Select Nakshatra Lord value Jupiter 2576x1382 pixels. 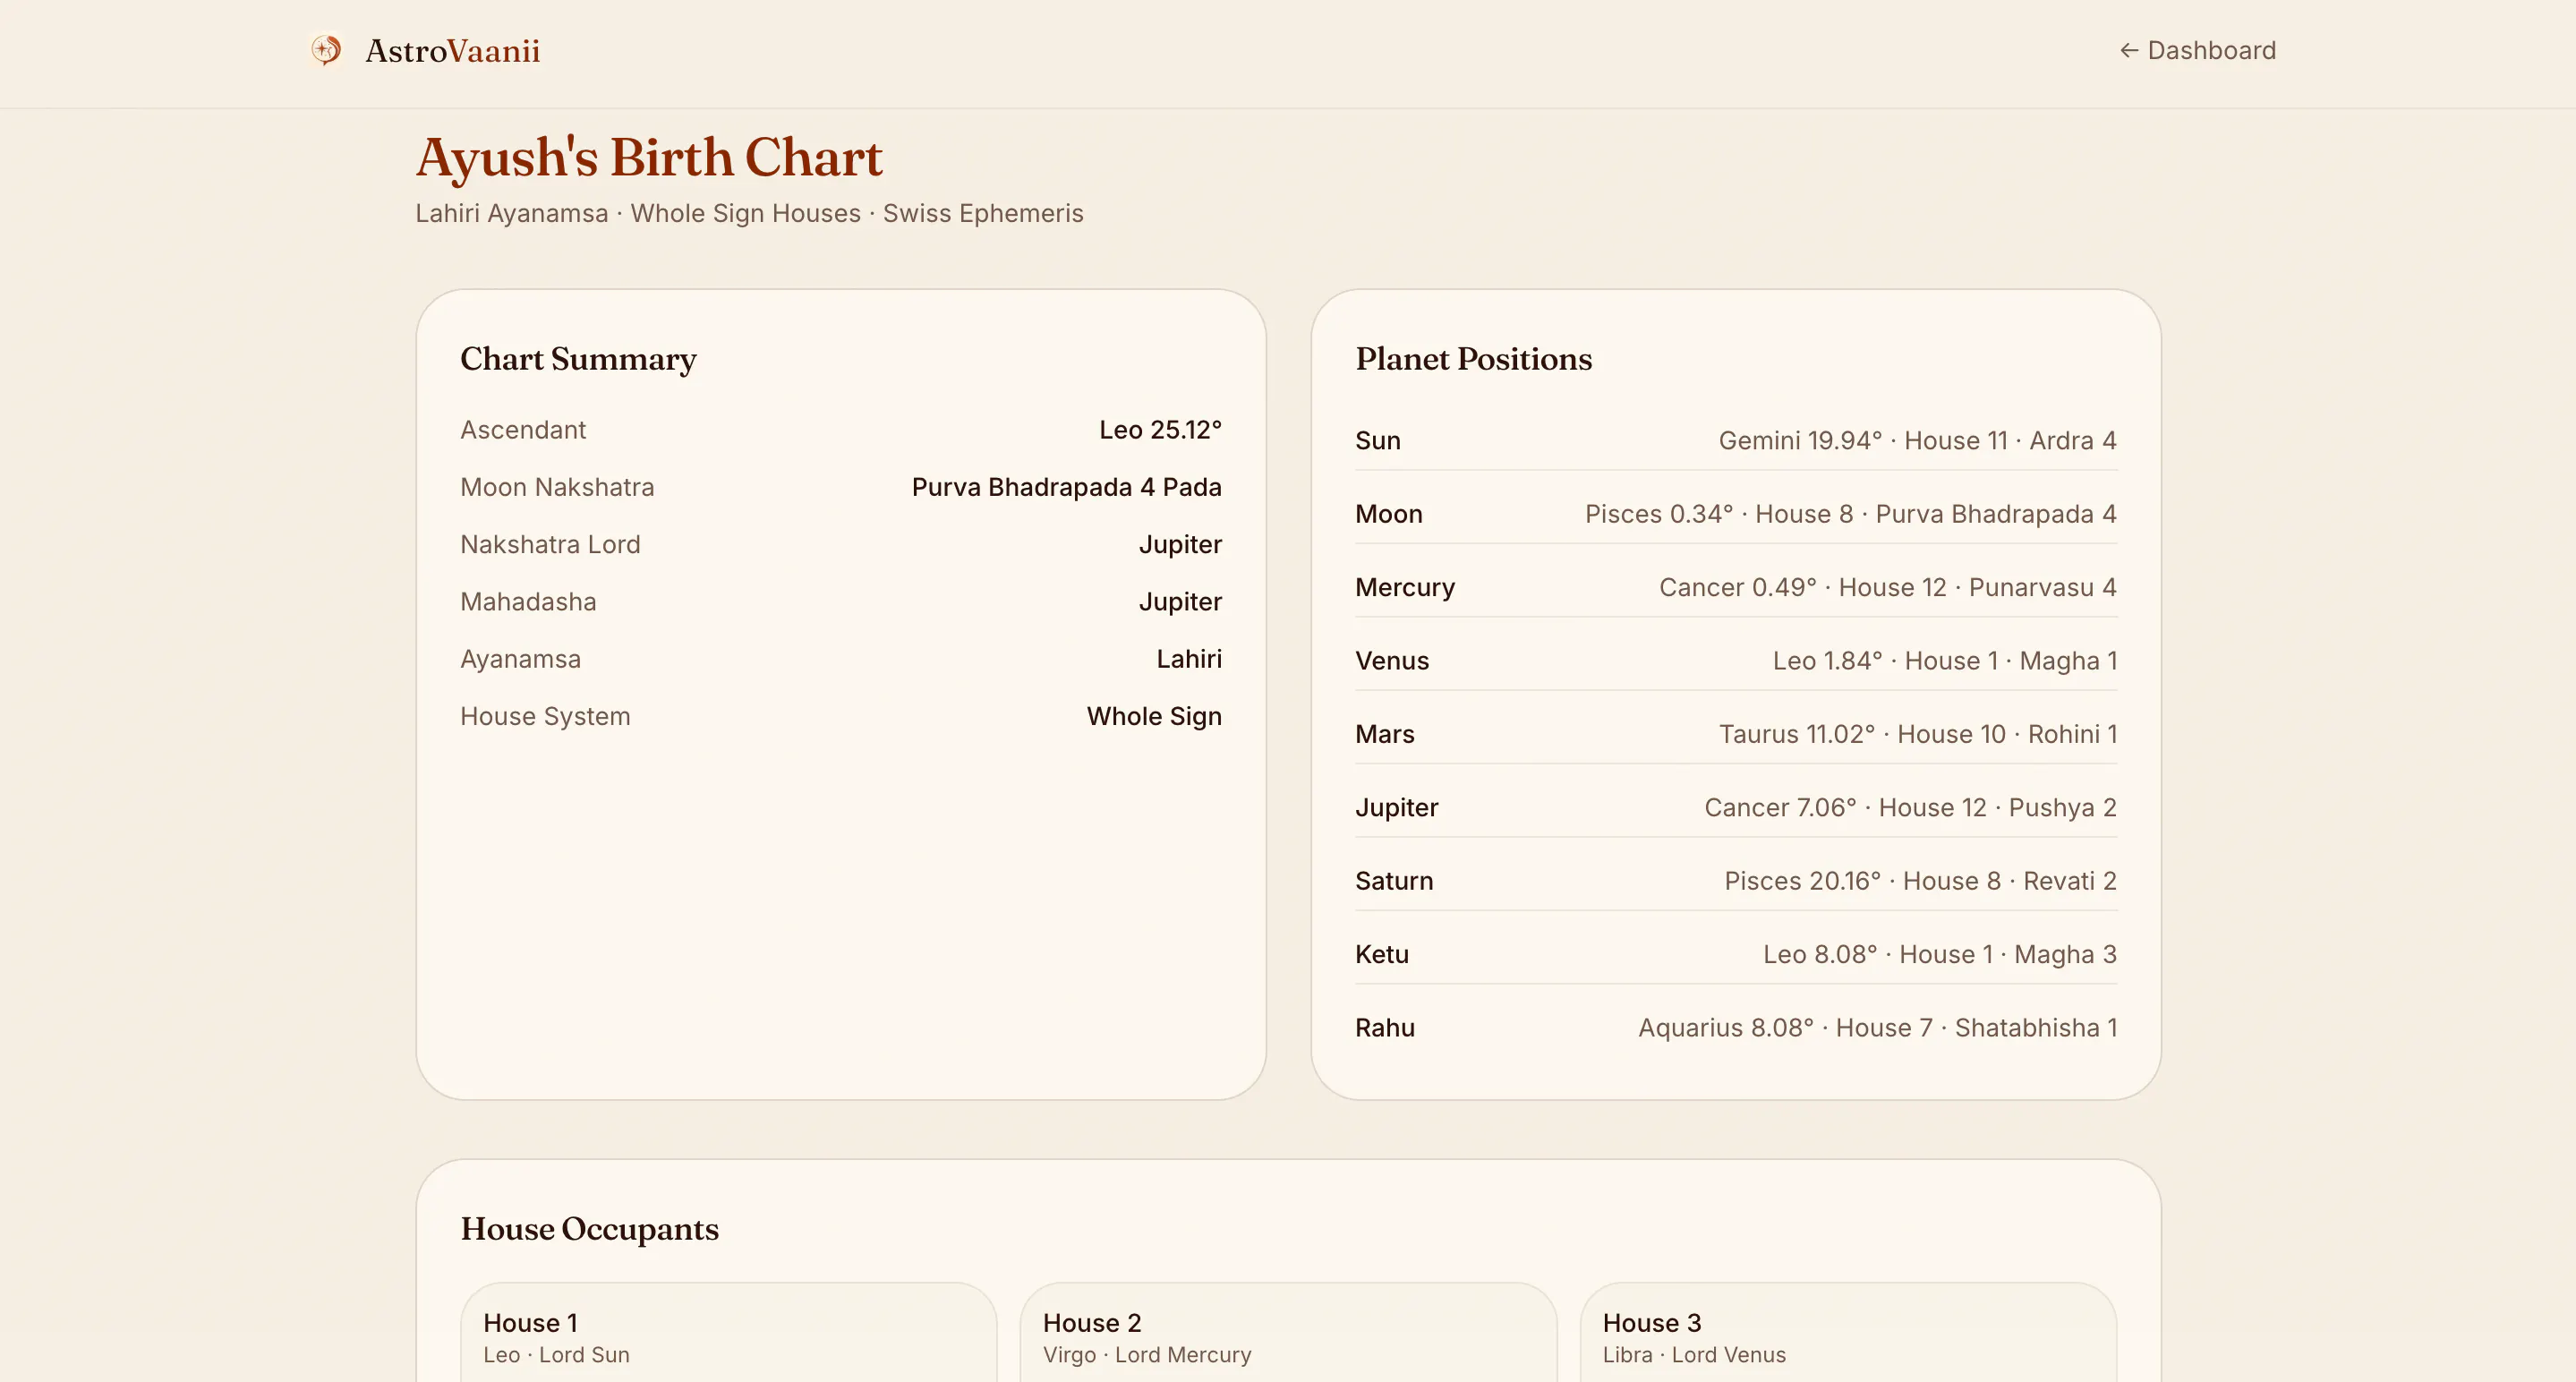pos(1180,544)
